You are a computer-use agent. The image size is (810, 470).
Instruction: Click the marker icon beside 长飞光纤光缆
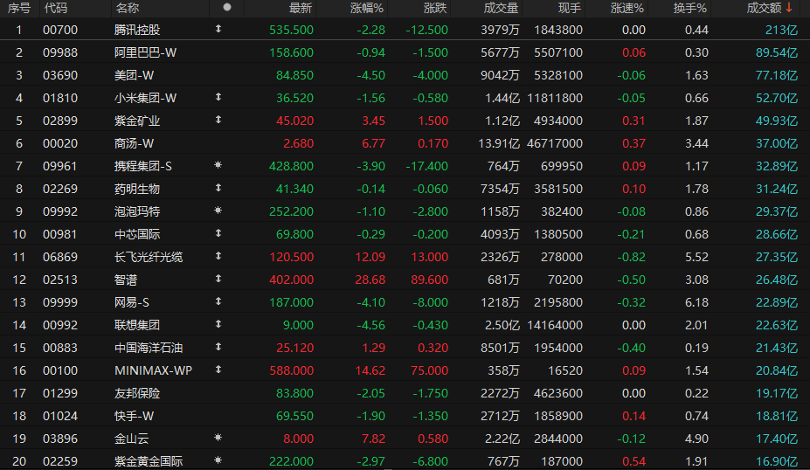coord(218,256)
